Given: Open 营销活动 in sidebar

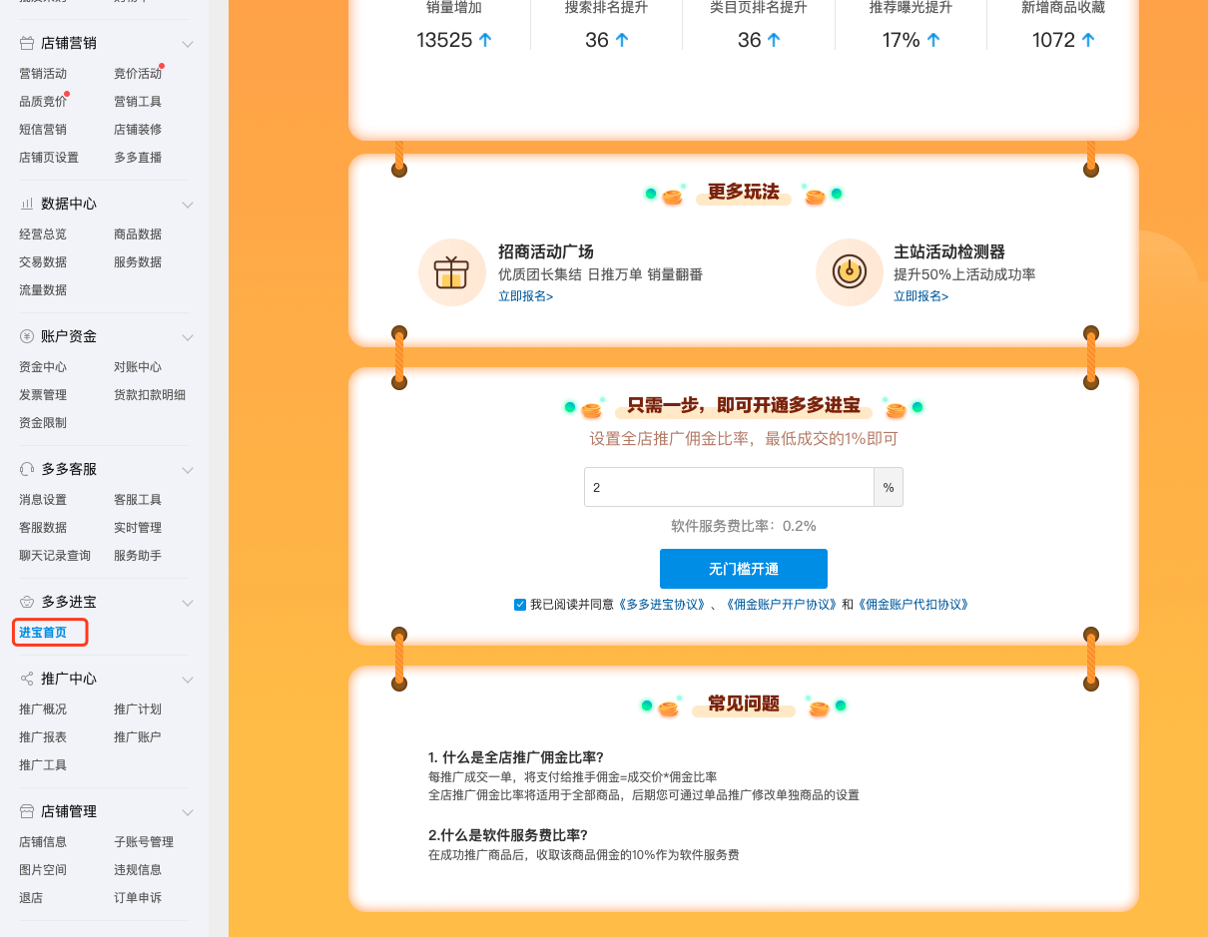Looking at the screenshot, I should (43, 74).
